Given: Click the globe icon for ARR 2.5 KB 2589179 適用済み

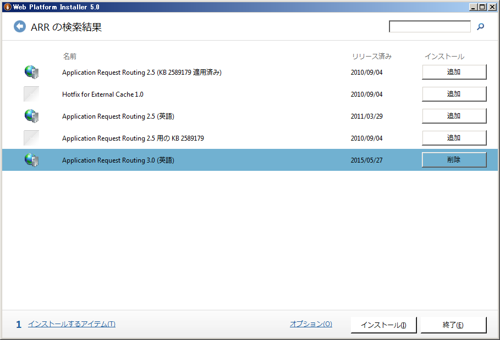Looking at the screenshot, I should [x=31, y=72].
